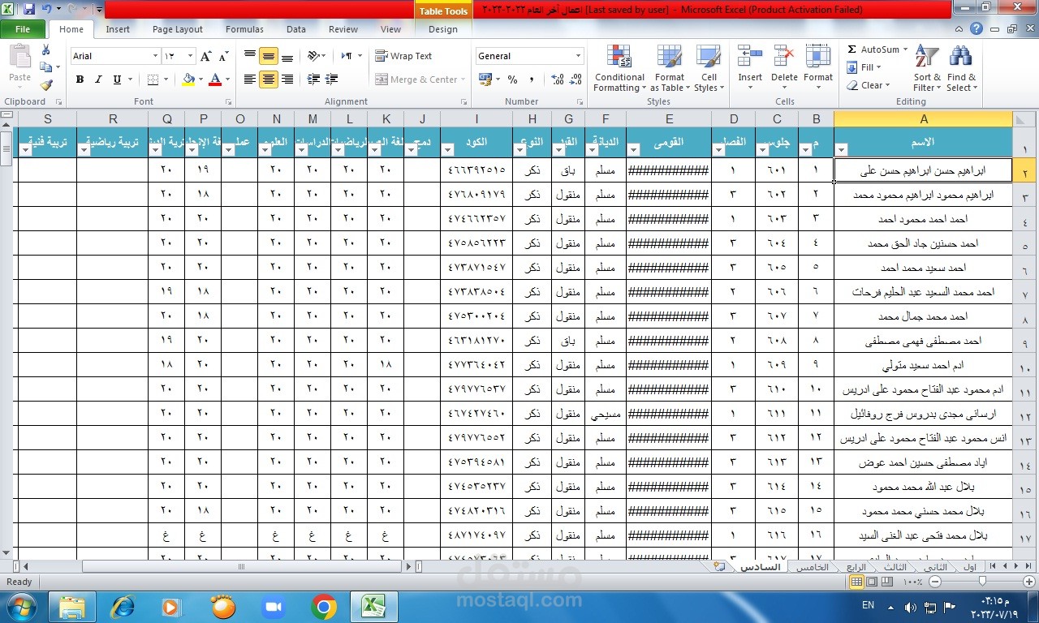This screenshot has width=1039, height=623.
Task: Increase font size with Grow Font
Action: (206, 56)
